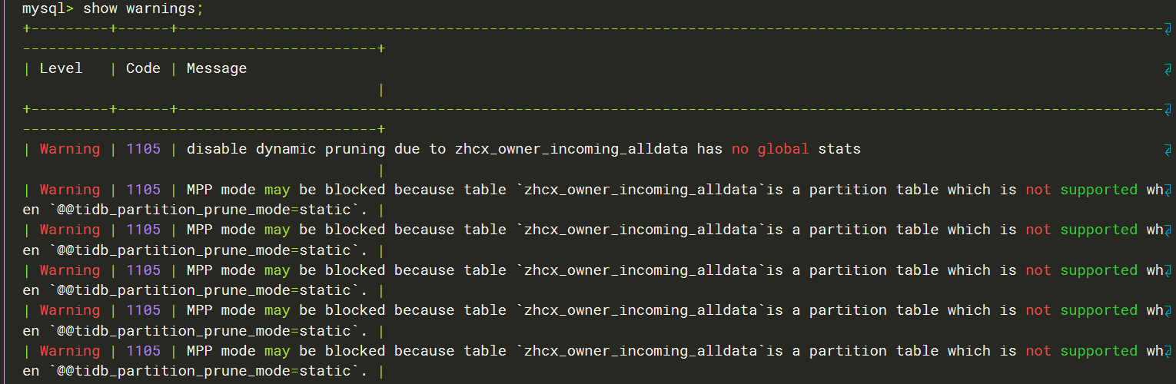
Task: Click the "Message" column header
Action: tap(217, 68)
